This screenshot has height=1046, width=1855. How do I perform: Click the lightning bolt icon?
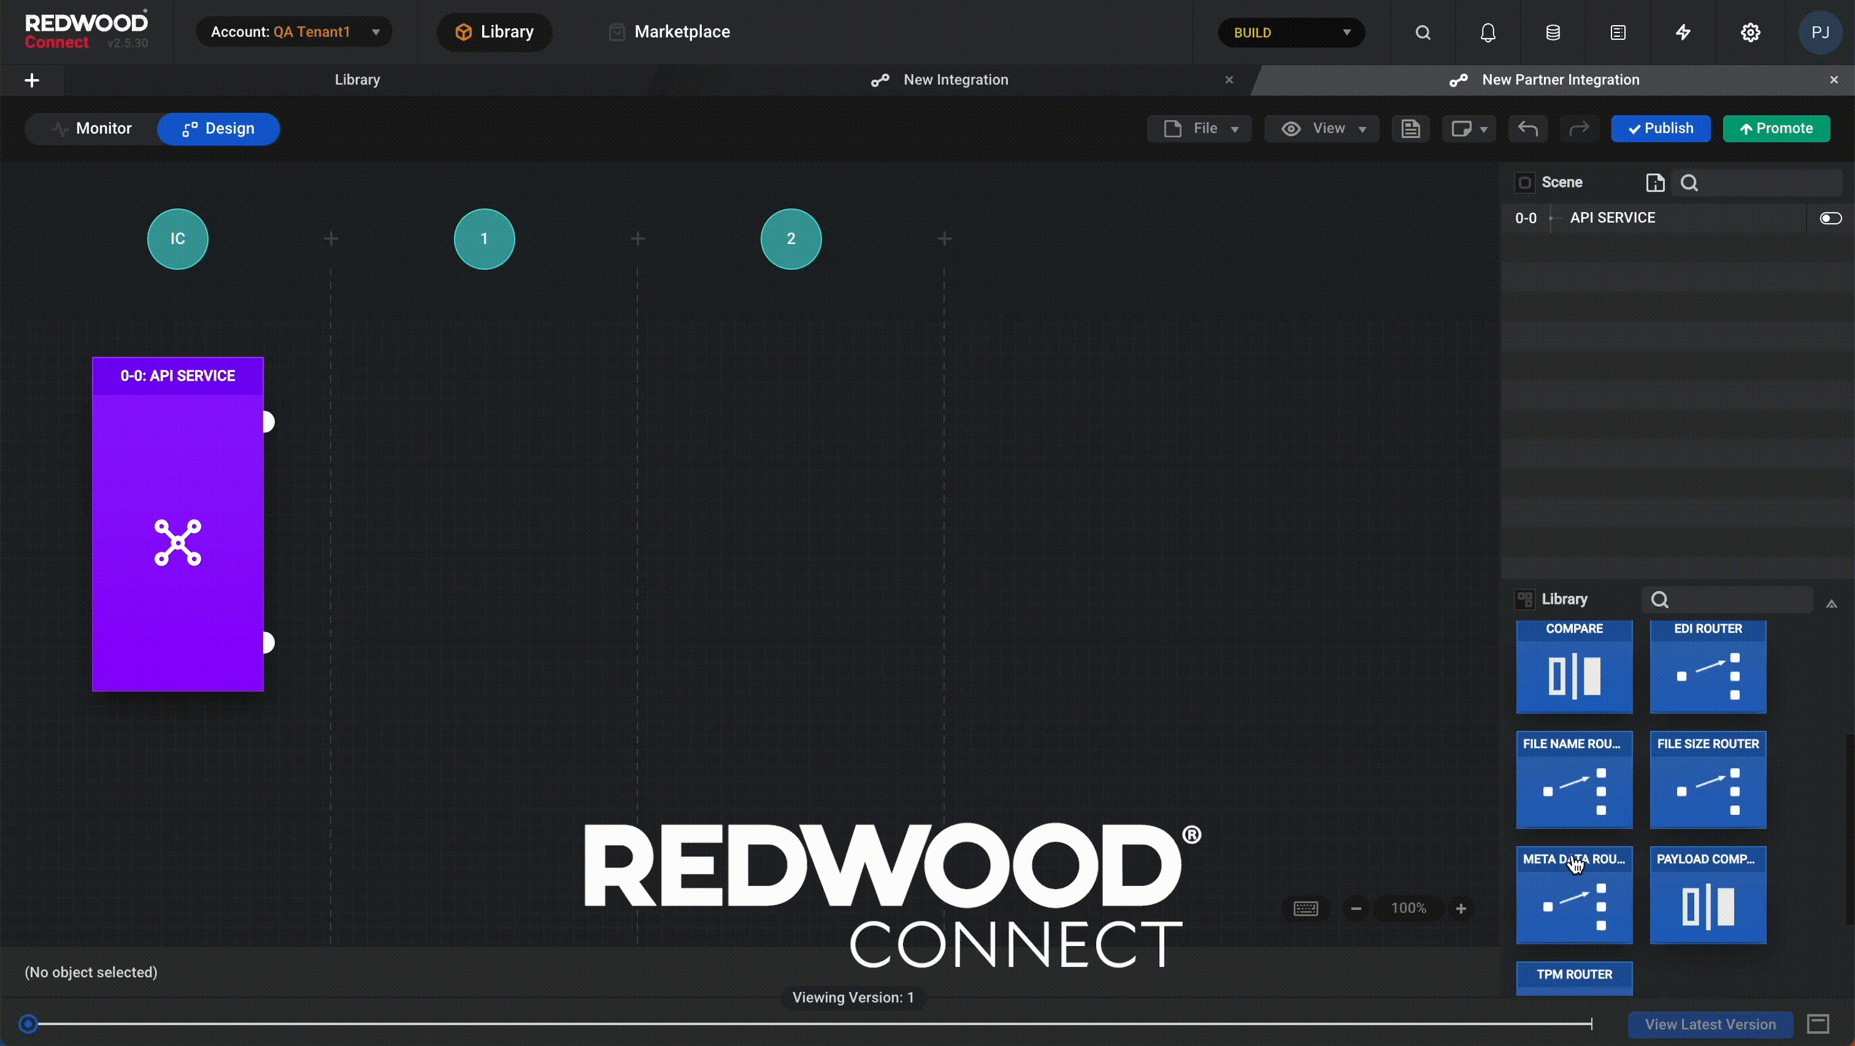click(x=1683, y=32)
